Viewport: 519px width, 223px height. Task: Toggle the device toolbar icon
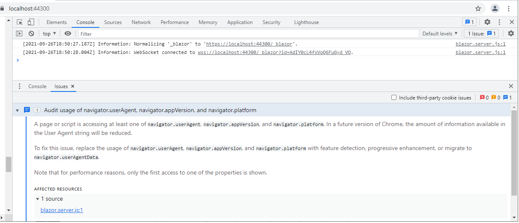click(31, 22)
